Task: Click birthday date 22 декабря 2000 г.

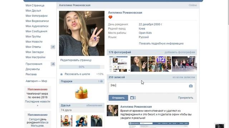Action: (150, 25)
